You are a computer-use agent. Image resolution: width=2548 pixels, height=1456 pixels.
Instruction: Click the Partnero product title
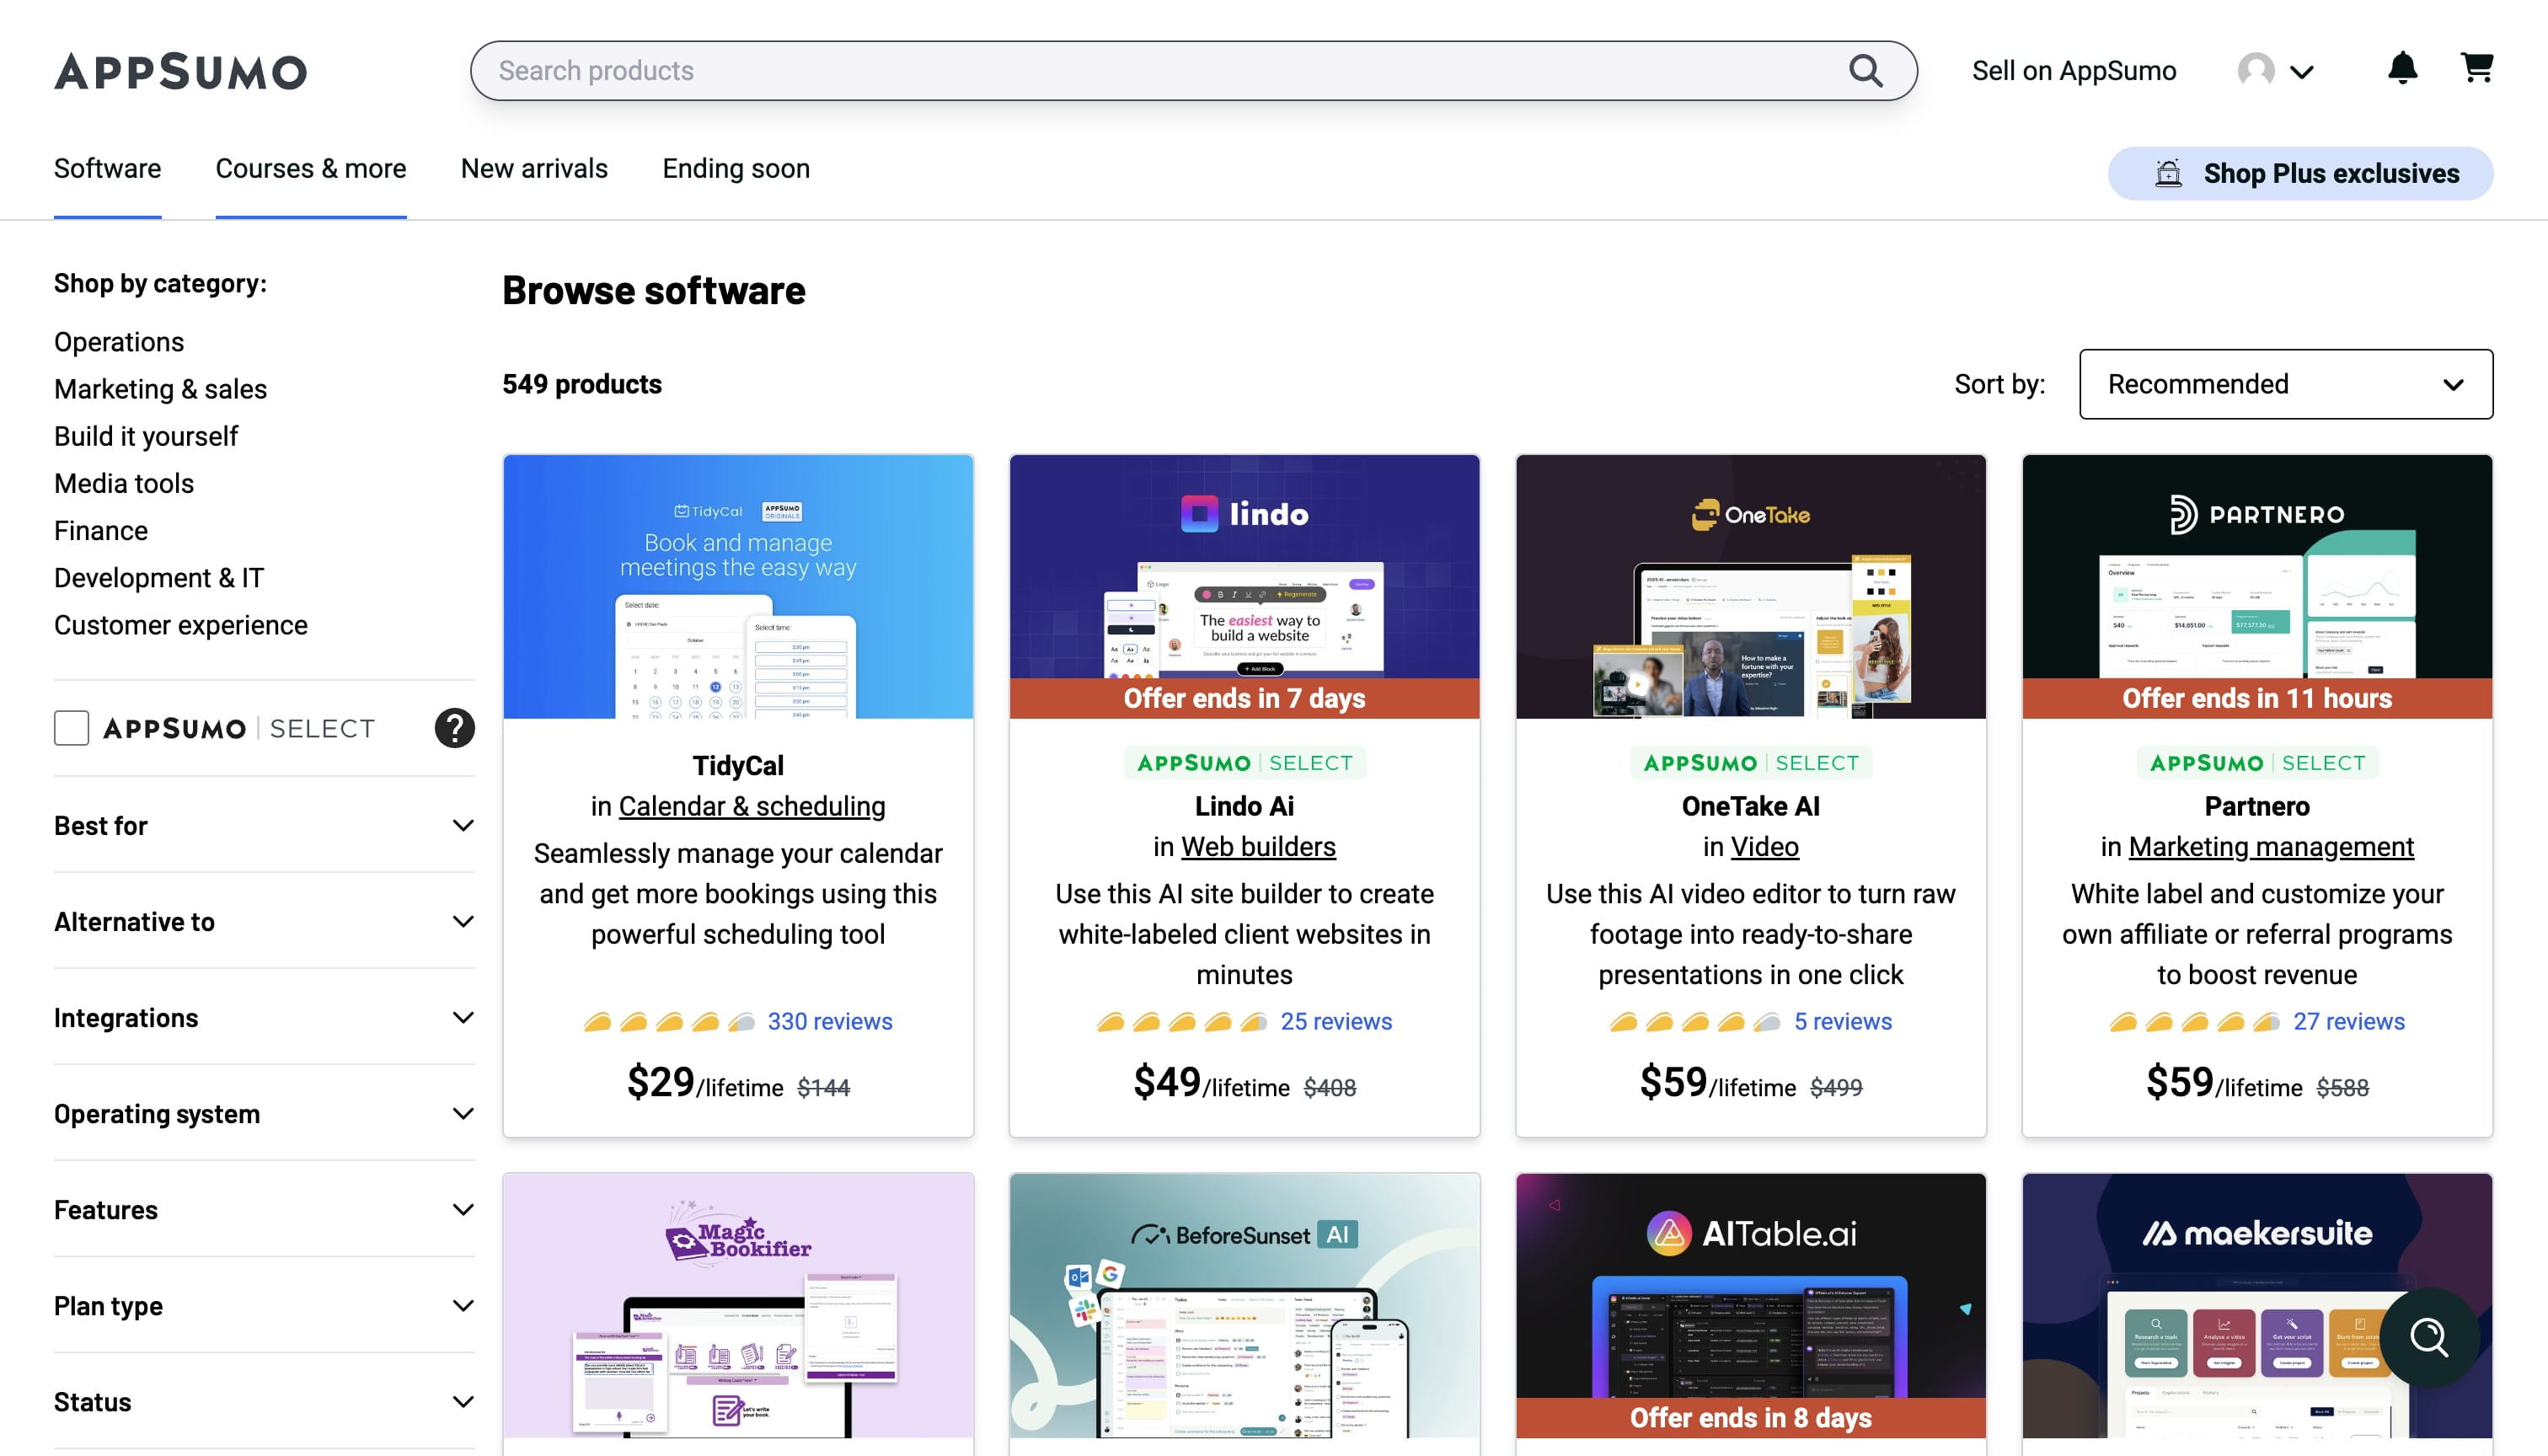click(x=2257, y=806)
